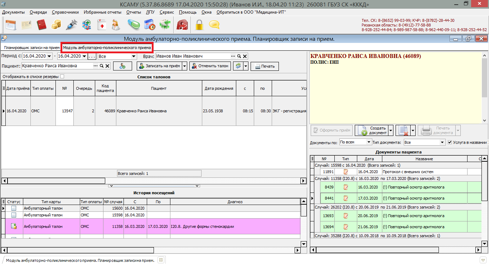Viewport: 489px width, 264px height.
Task: Uncheck the 'Услуга в названии' checkbox
Action: (450, 142)
